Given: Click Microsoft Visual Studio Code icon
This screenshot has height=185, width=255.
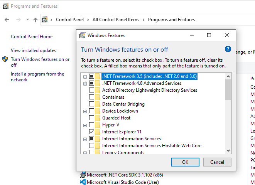Looking at the screenshot, I should 83,182.
